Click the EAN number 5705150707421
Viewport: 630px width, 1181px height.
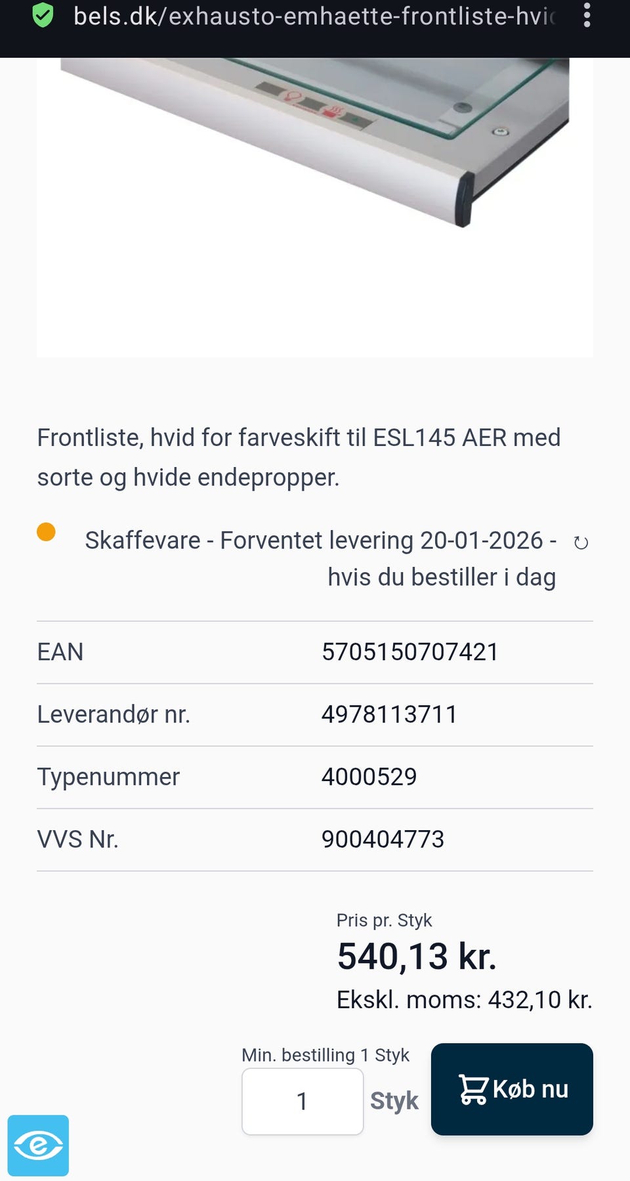[x=410, y=652]
